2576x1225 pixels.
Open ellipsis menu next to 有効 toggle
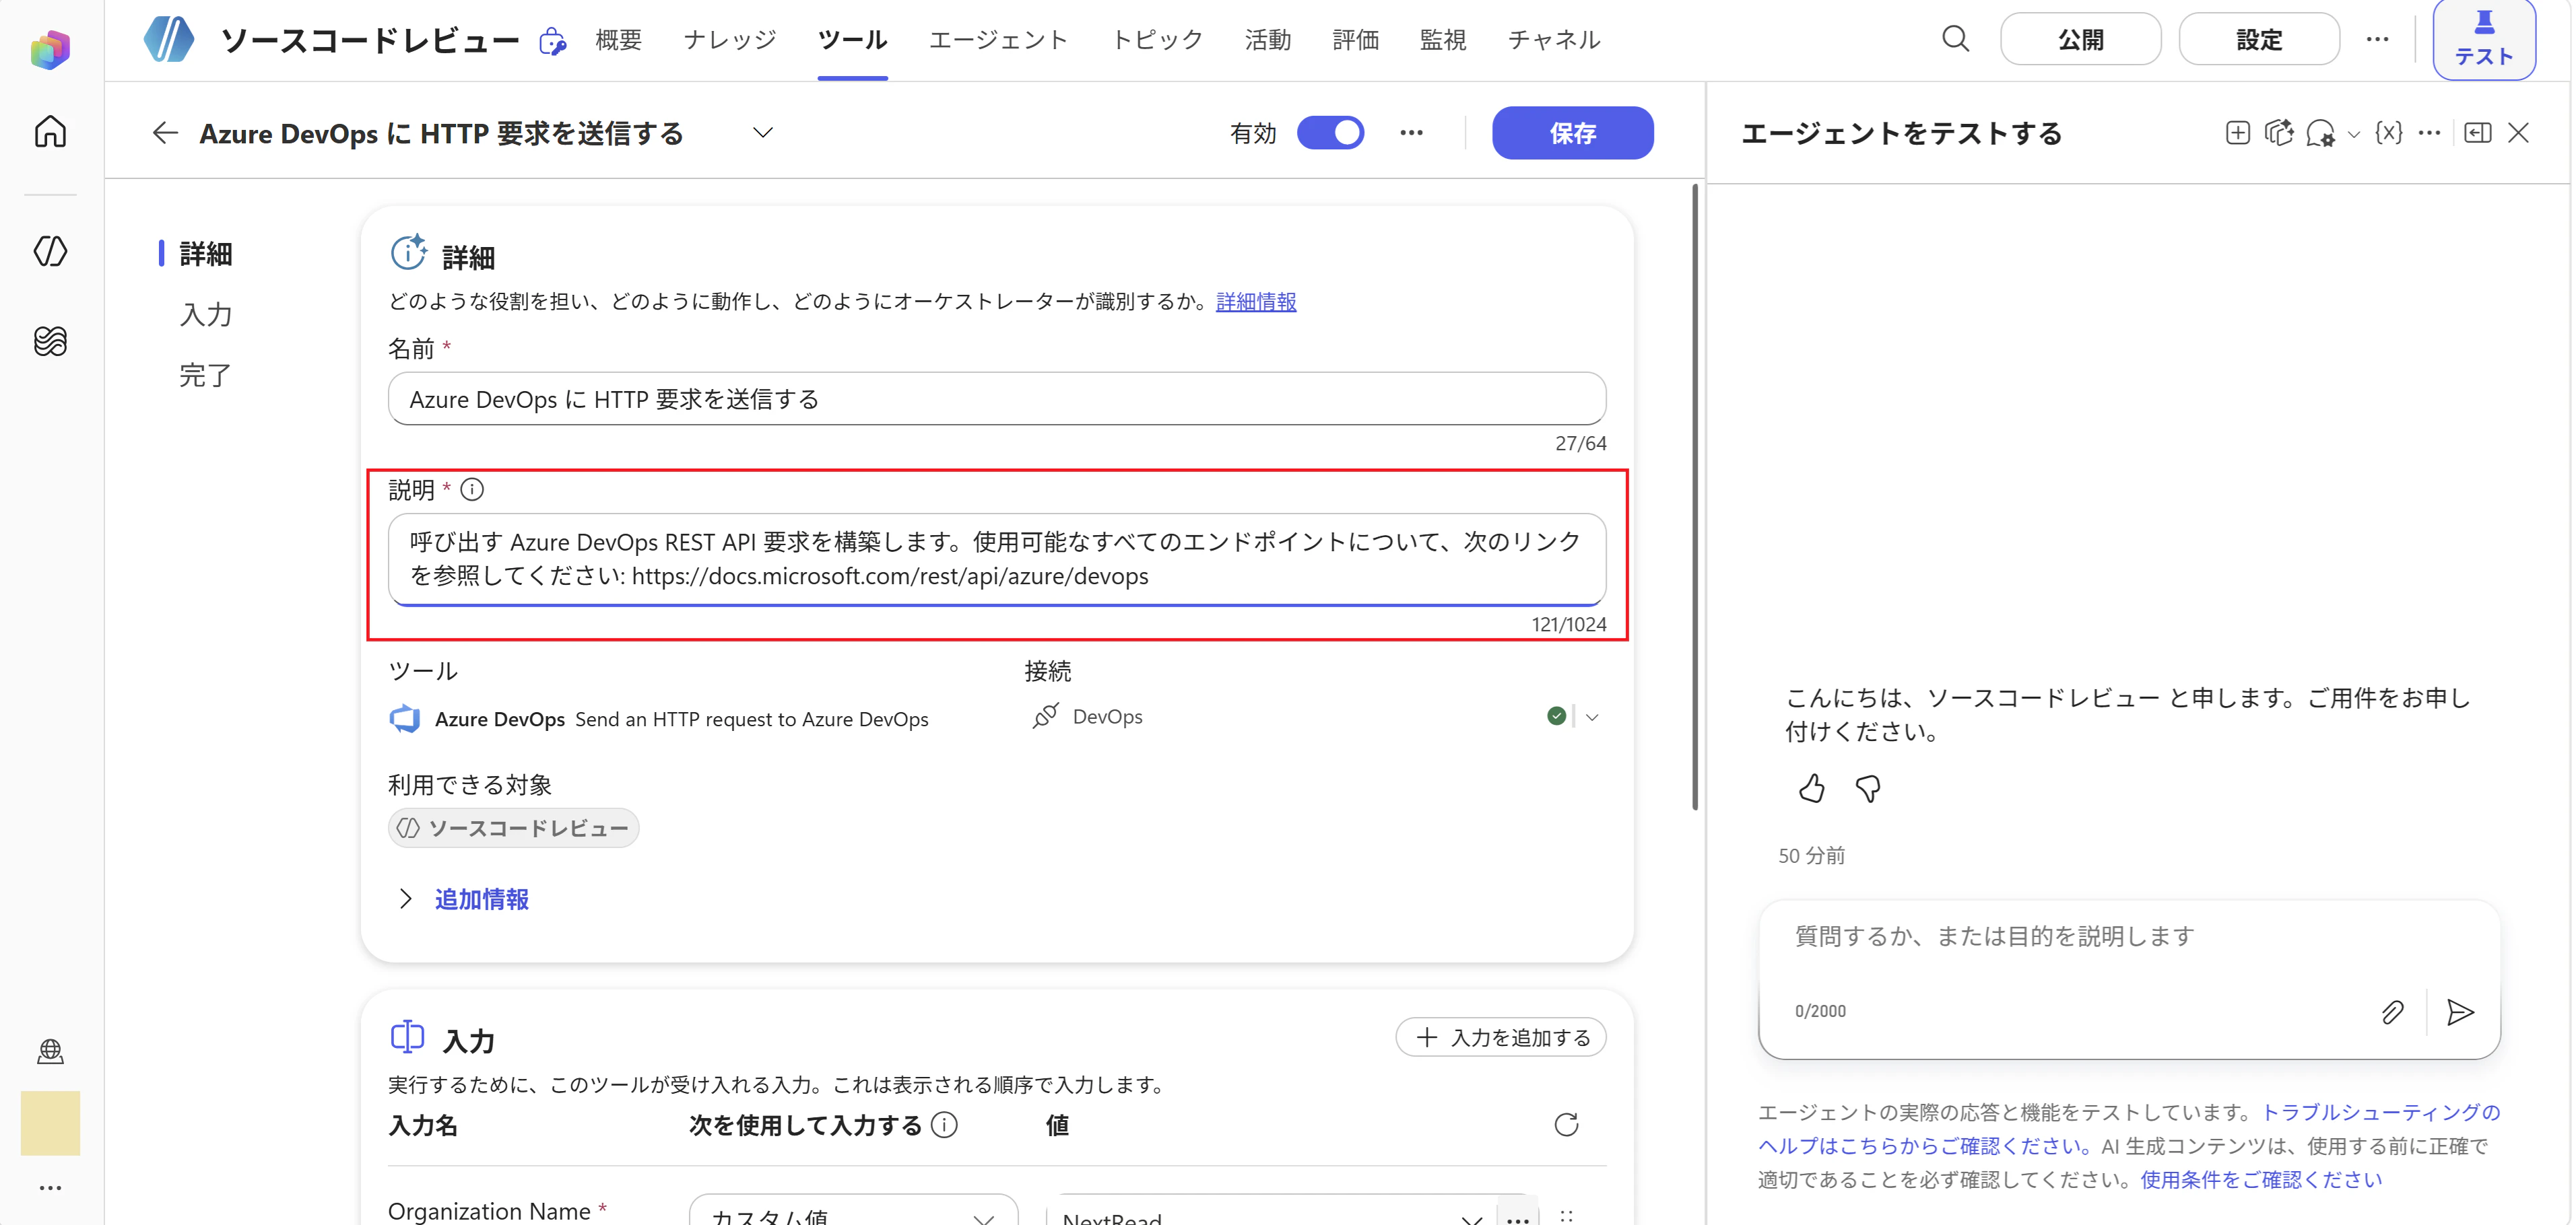point(1411,133)
